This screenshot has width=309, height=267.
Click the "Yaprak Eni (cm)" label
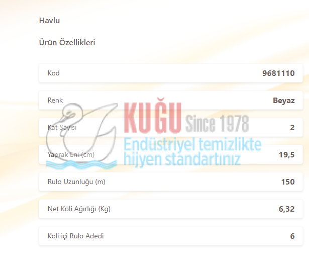[x=71, y=154]
